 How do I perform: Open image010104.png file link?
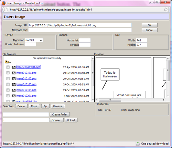26,90
